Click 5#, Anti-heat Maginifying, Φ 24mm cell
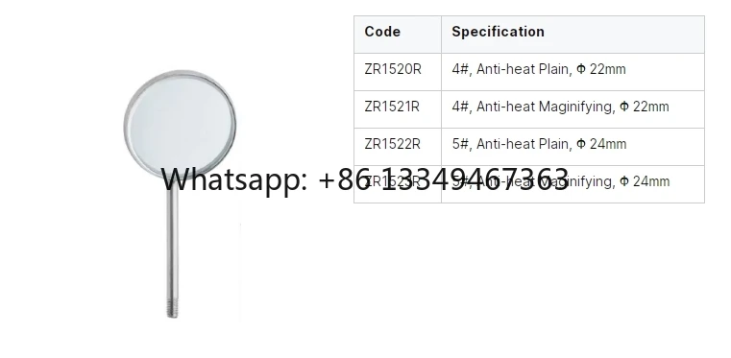This screenshot has height=358, width=731. 573,184
